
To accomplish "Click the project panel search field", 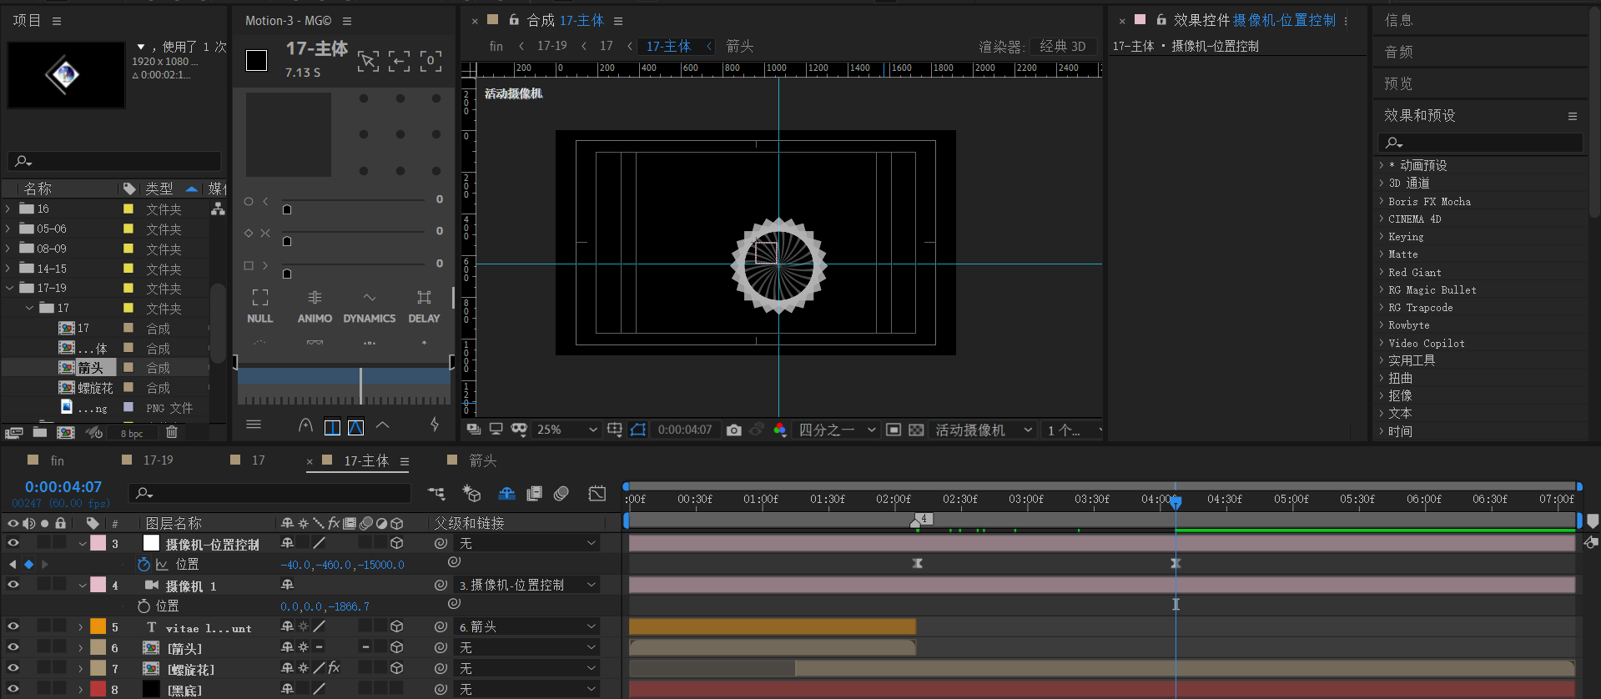I will (x=114, y=161).
